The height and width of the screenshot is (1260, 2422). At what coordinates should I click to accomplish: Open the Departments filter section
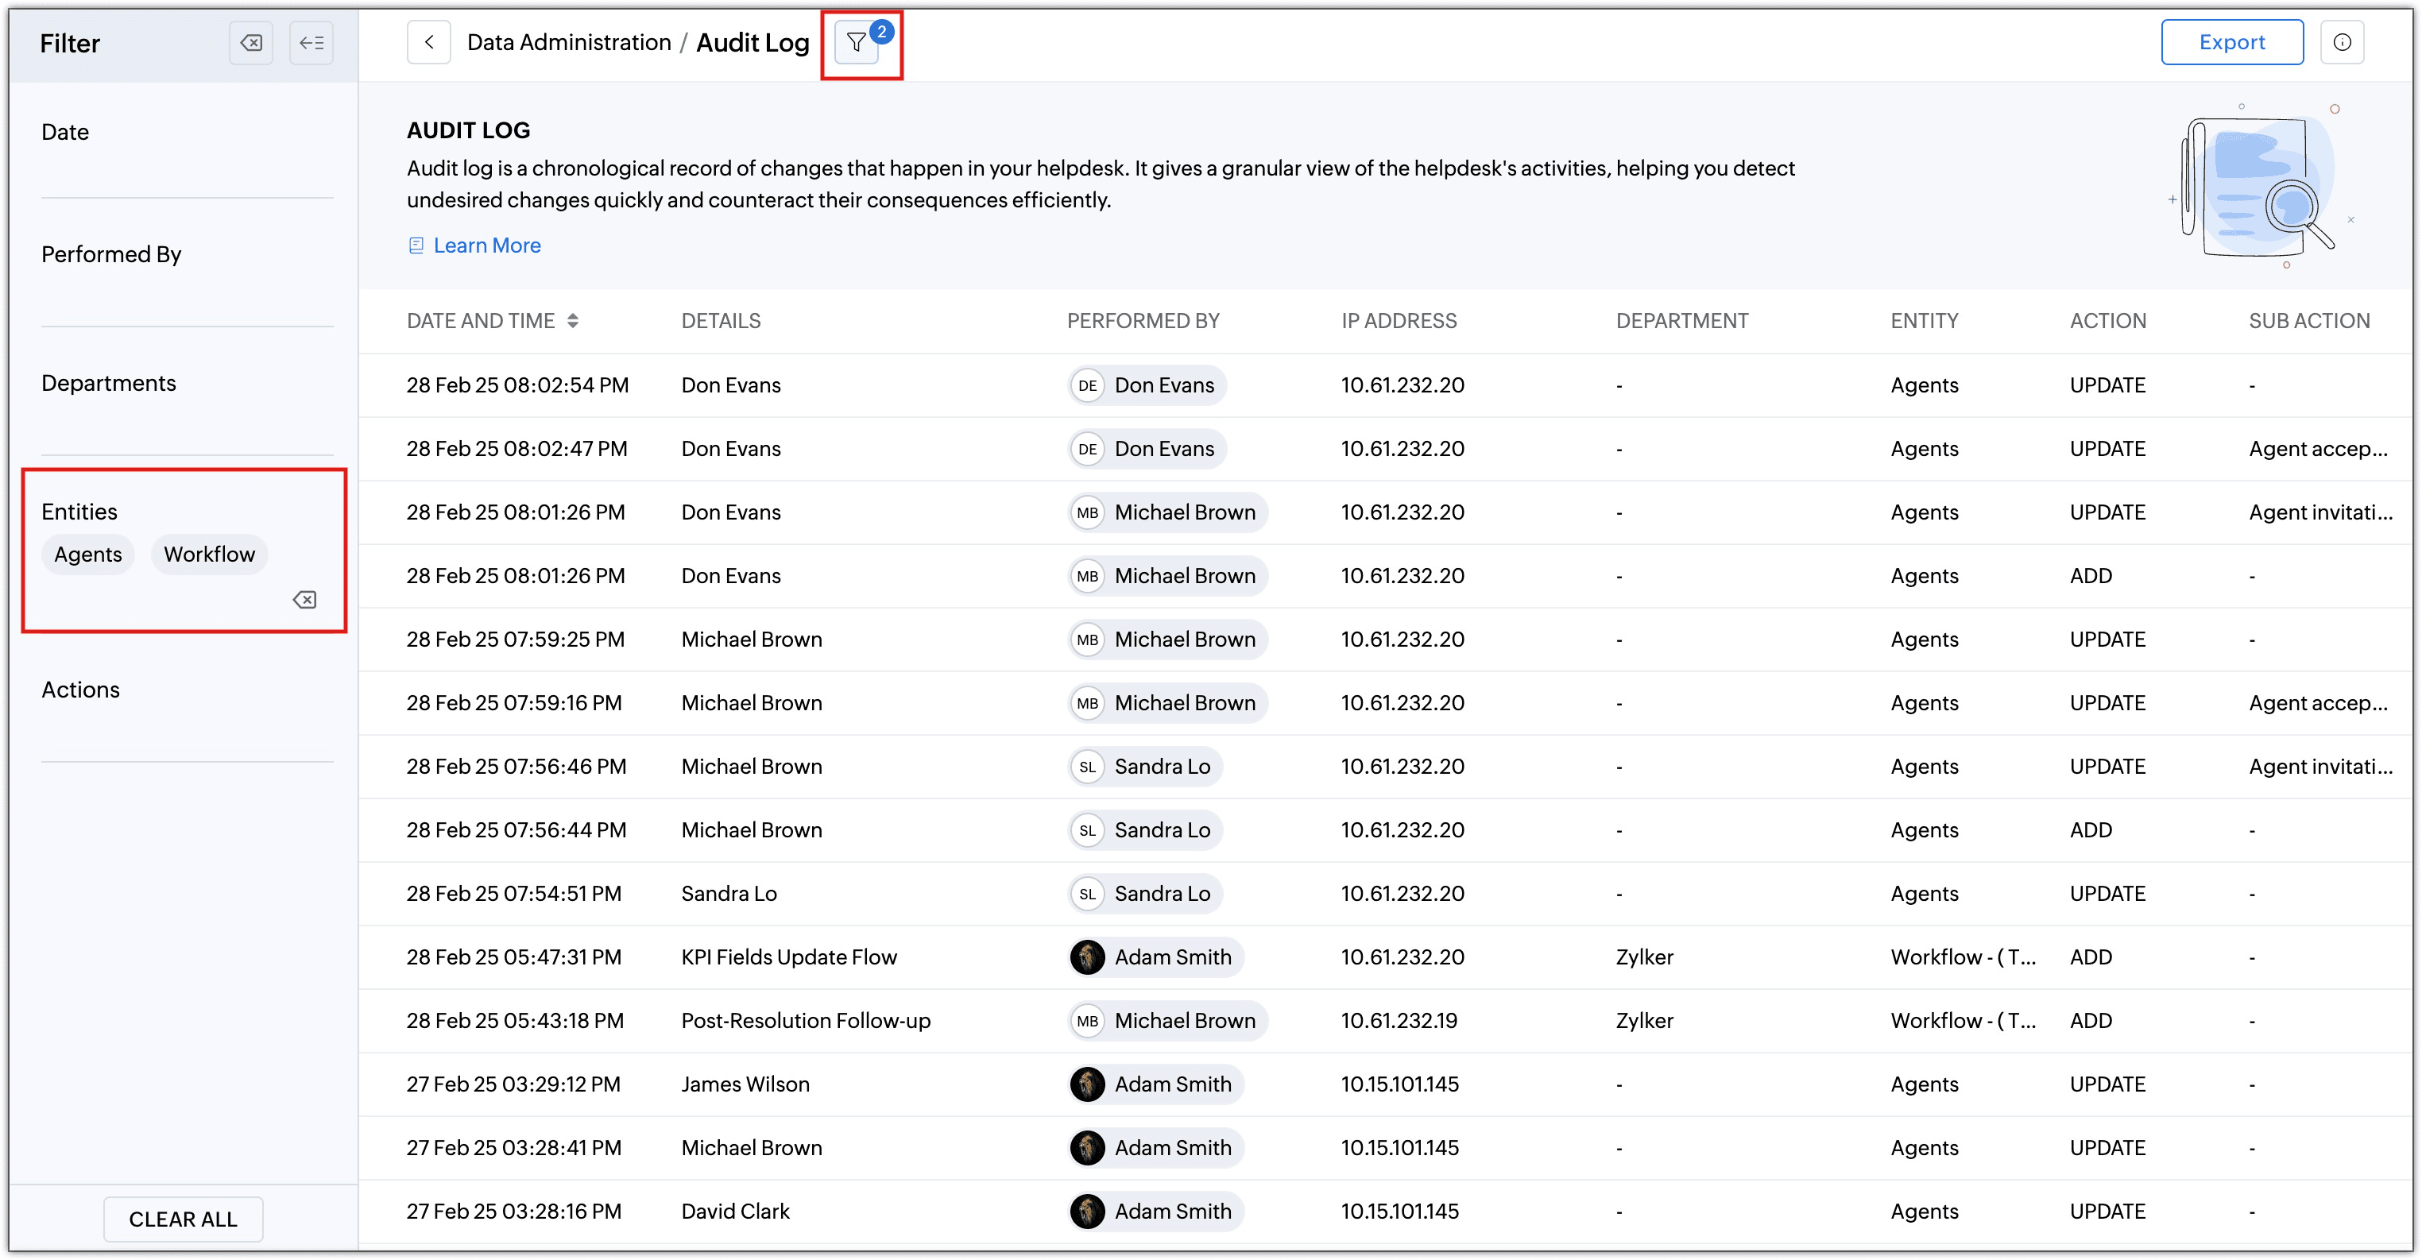click(x=108, y=384)
